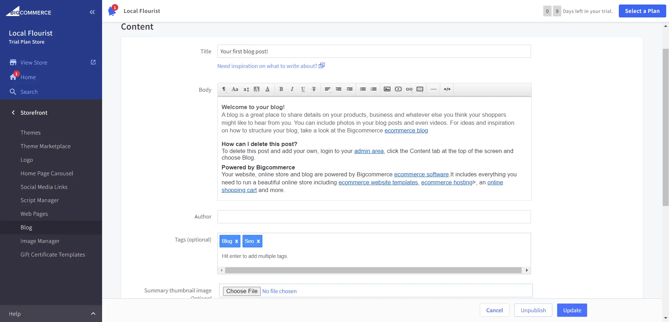
Task: Open the insert table tool
Action: tap(420, 89)
